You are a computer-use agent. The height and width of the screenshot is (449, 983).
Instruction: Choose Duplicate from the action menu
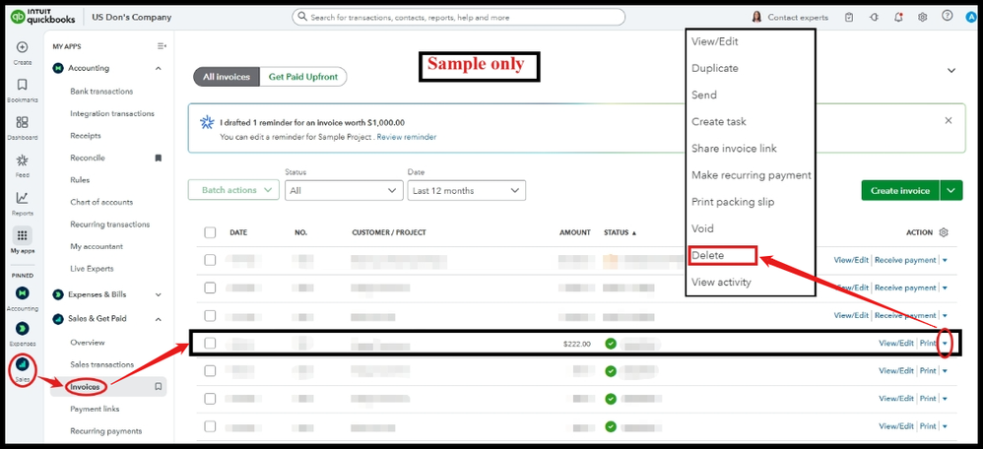point(715,68)
